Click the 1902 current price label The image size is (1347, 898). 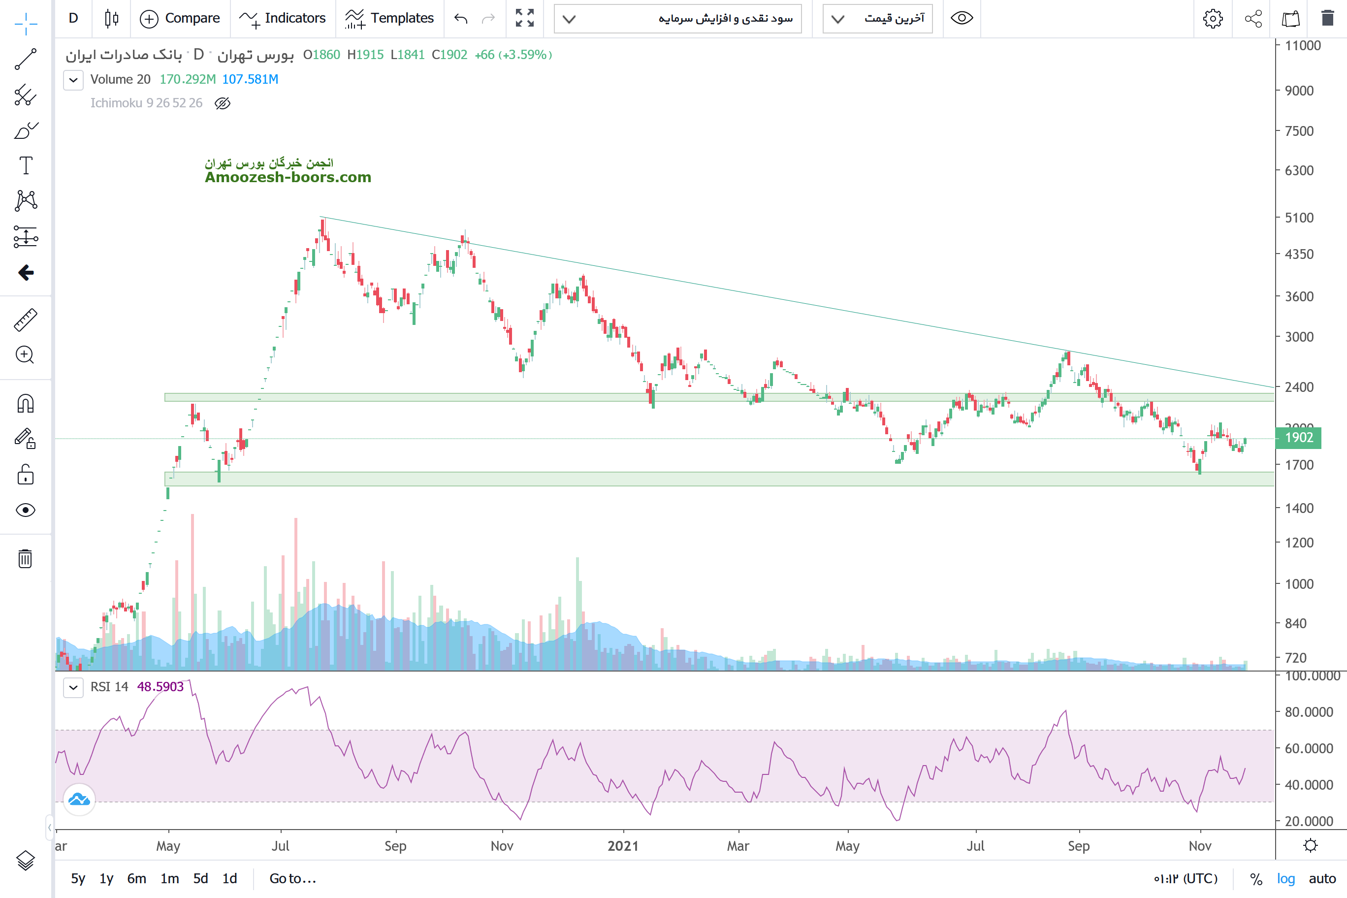1298,438
